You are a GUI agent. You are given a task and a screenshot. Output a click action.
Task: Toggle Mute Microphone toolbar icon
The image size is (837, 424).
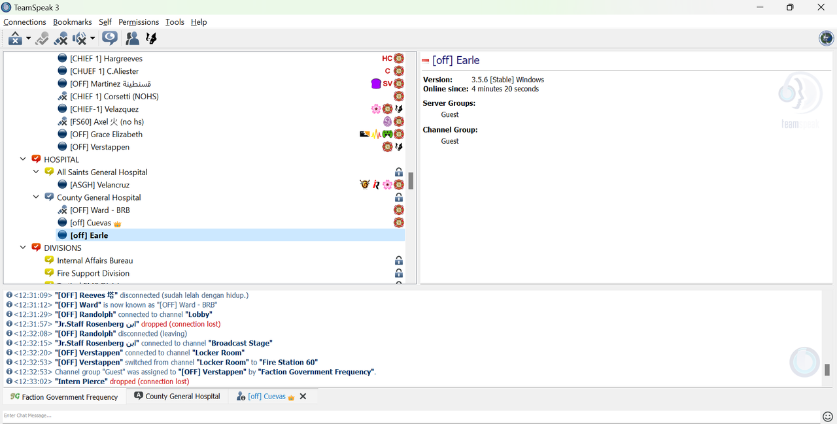[61, 39]
